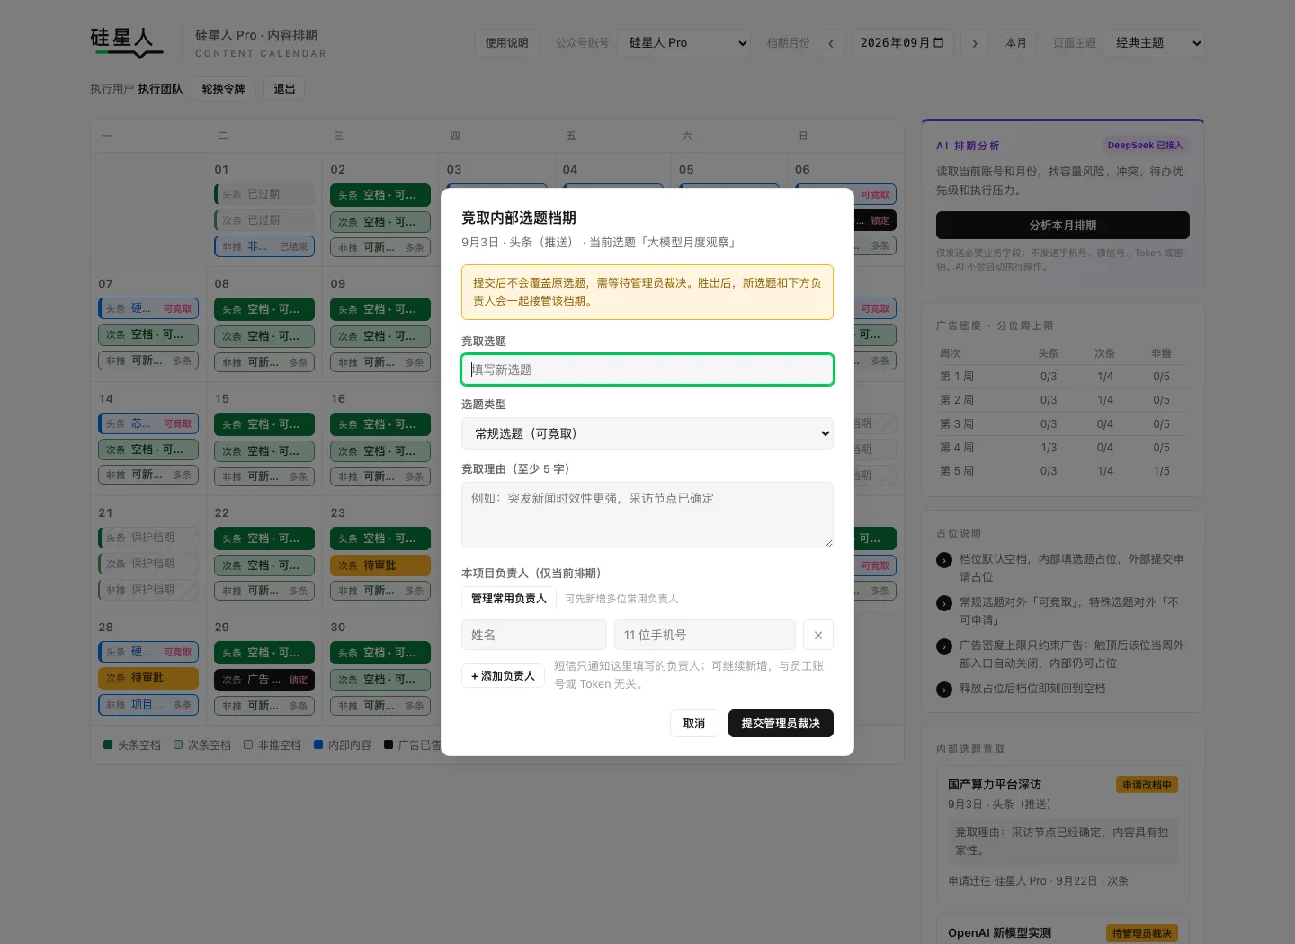Viewport: 1295px width, 944px height.
Task: Click the 头条 可竞取 slot on day 14
Action: (148, 423)
